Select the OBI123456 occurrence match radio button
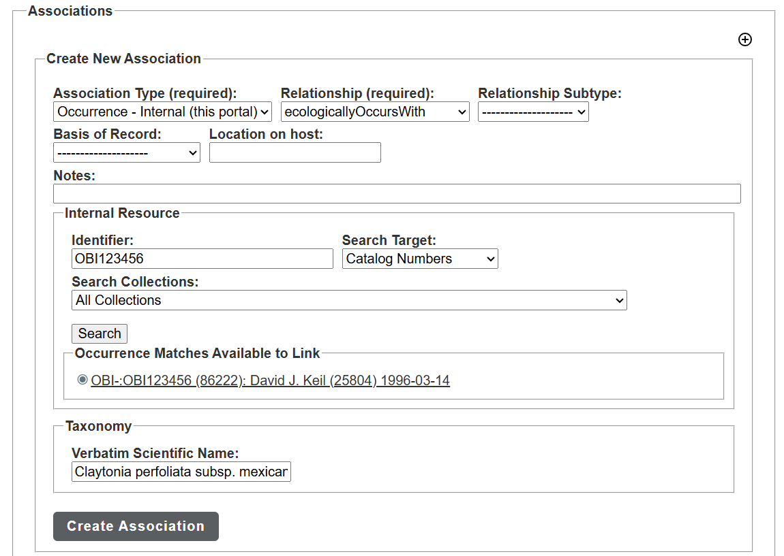 [82, 380]
